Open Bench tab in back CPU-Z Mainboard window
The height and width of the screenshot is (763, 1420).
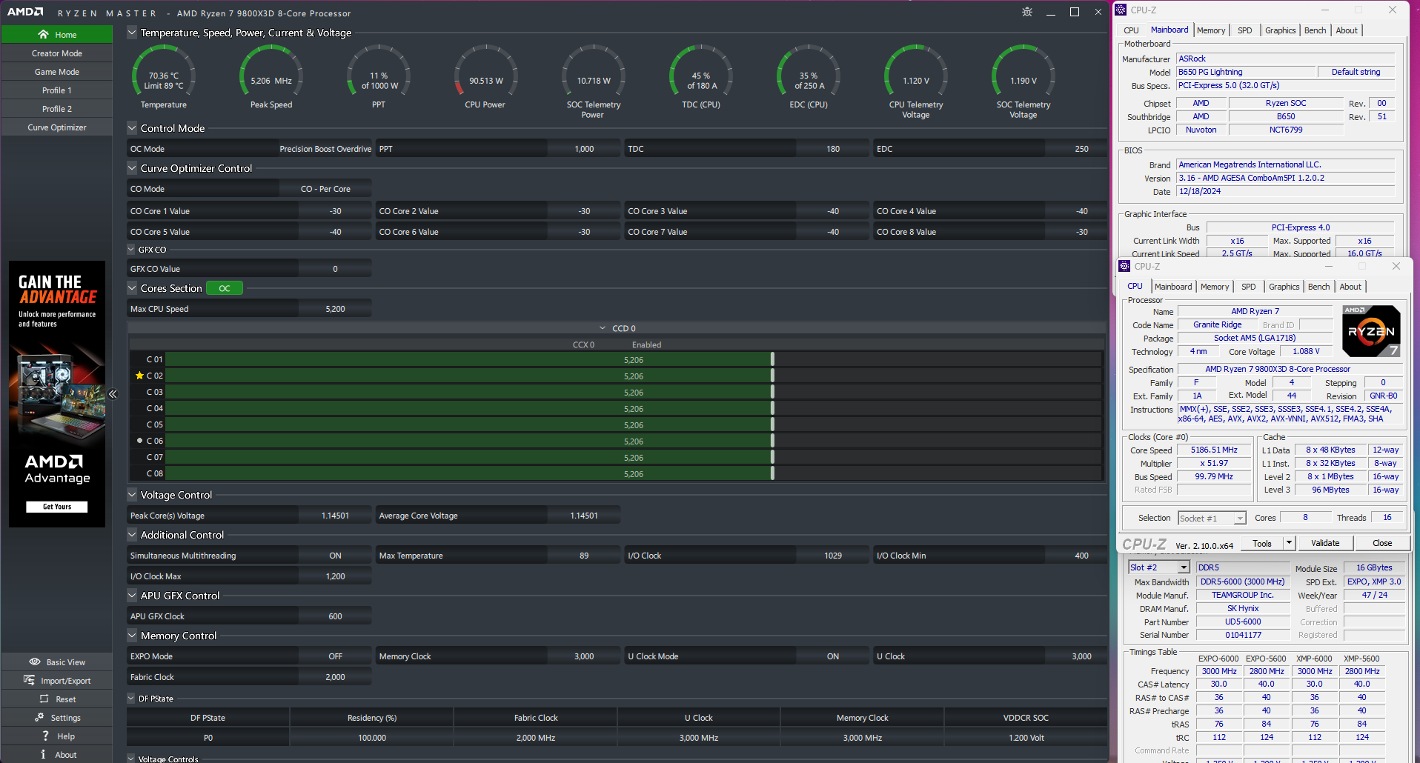(1316, 30)
